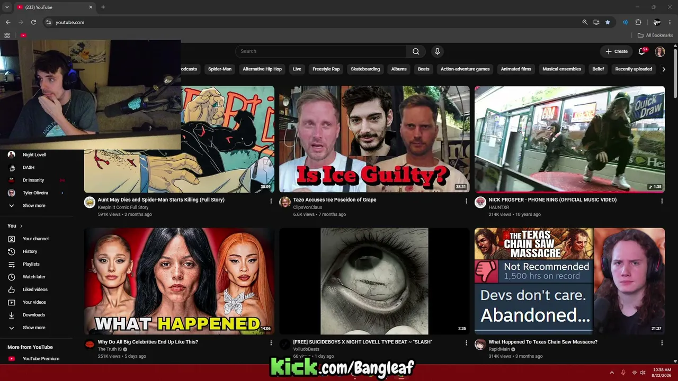
Task: Open the HAUNTXR channel avatar
Action: point(480,202)
